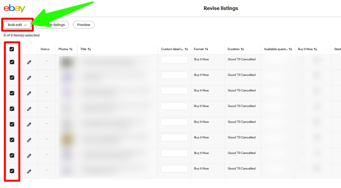This screenshot has width=341, height=188.
Task: Click the pencil edit icon in the first row
Action: [29, 62]
